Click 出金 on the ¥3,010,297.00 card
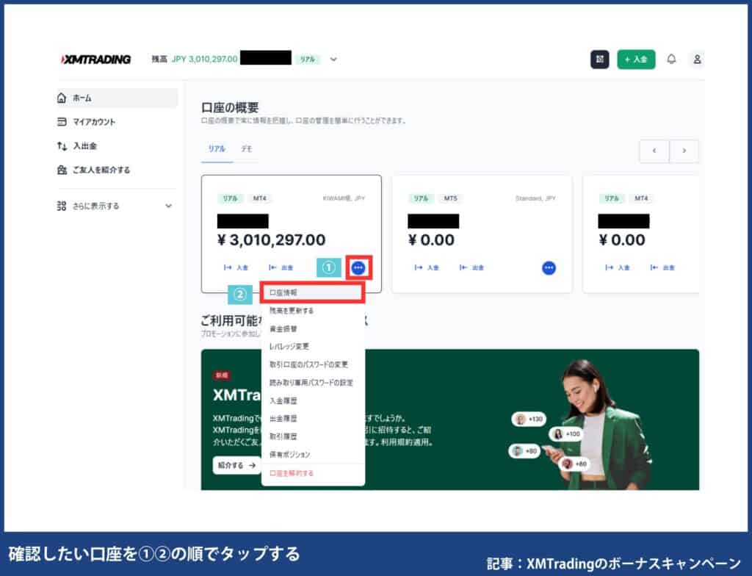Image resolution: width=752 pixels, height=576 pixels. (281, 268)
